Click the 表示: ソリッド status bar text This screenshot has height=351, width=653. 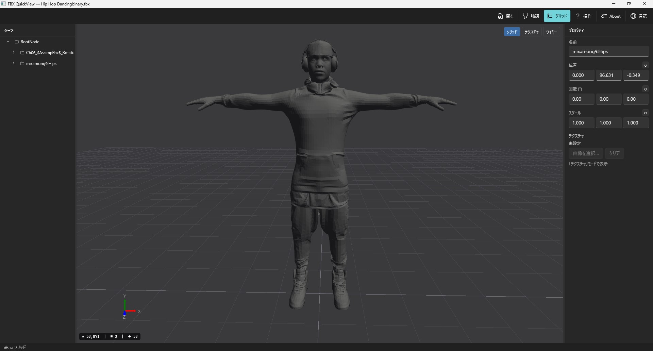(15, 347)
